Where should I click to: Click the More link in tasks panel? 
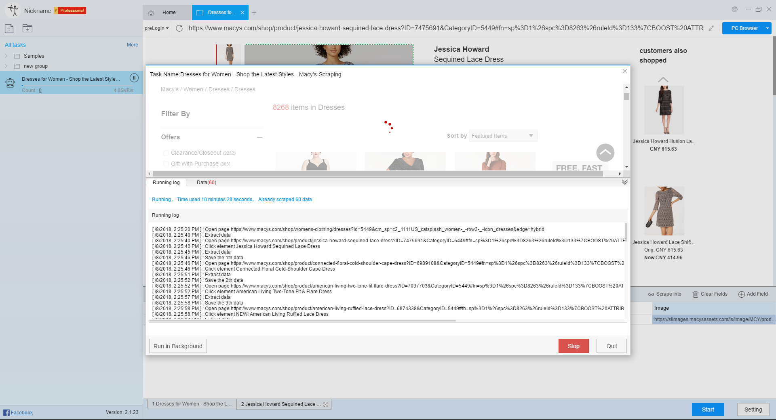132,45
